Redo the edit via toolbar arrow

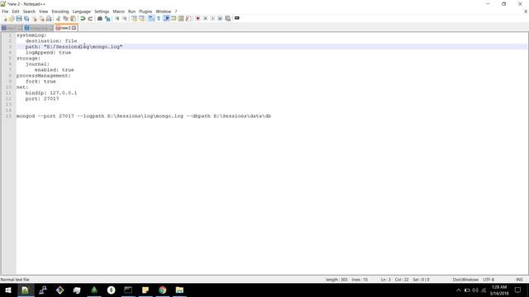tap(90, 18)
